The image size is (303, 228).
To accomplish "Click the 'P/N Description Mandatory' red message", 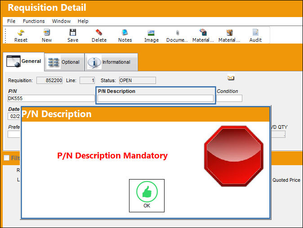I will pos(112,155).
